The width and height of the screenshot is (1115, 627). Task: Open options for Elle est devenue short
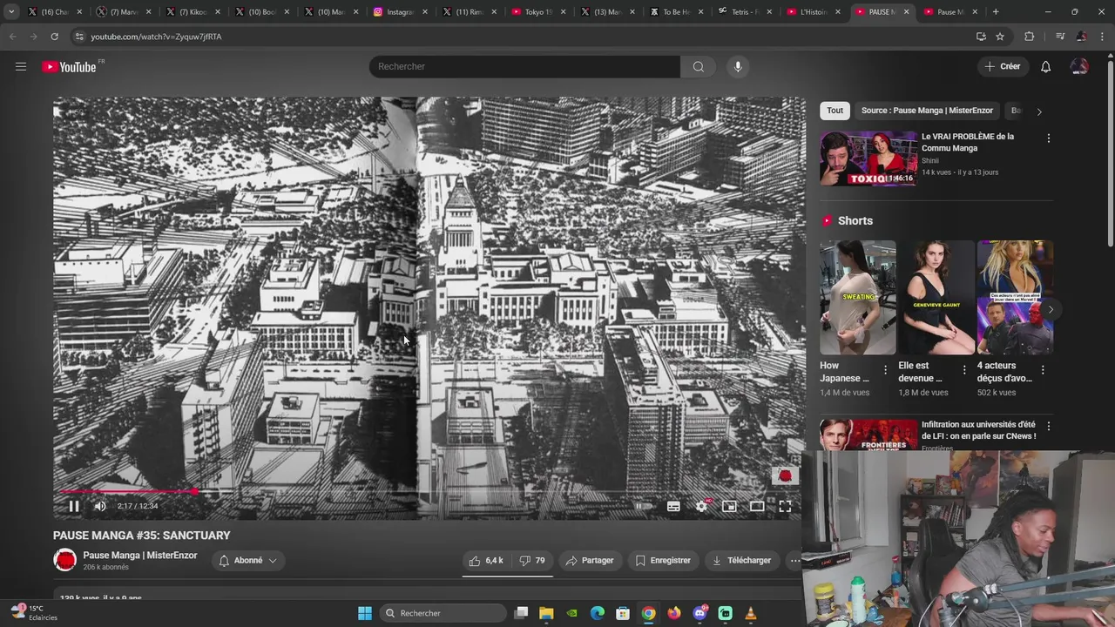(963, 370)
